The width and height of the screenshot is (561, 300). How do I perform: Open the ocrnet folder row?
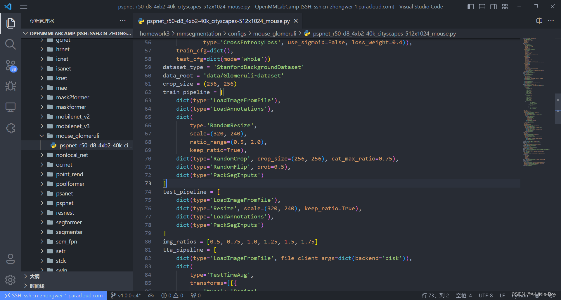click(x=77, y=165)
